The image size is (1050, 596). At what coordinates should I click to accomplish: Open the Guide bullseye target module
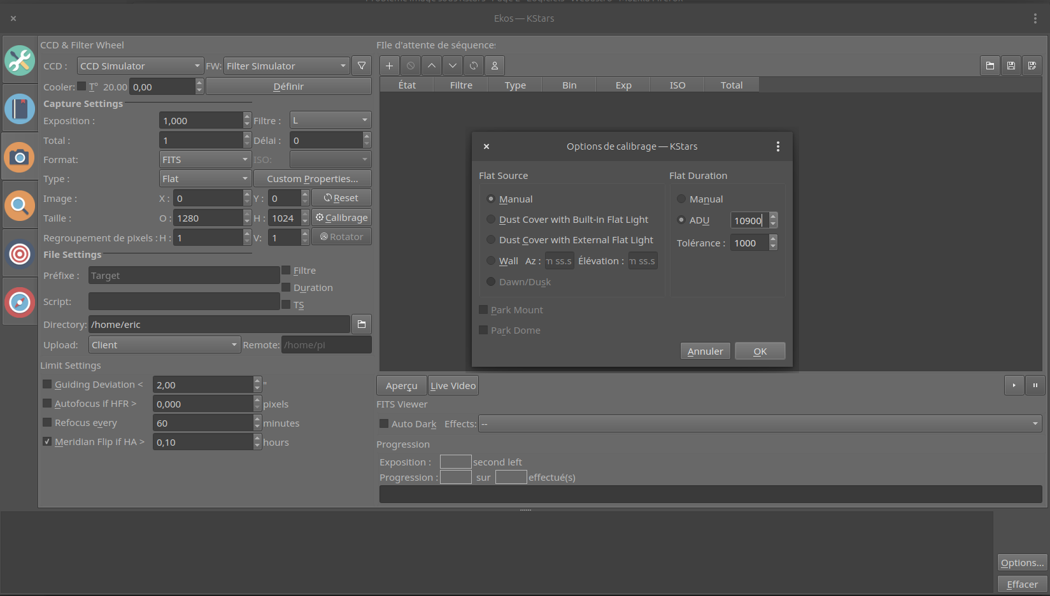click(20, 254)
